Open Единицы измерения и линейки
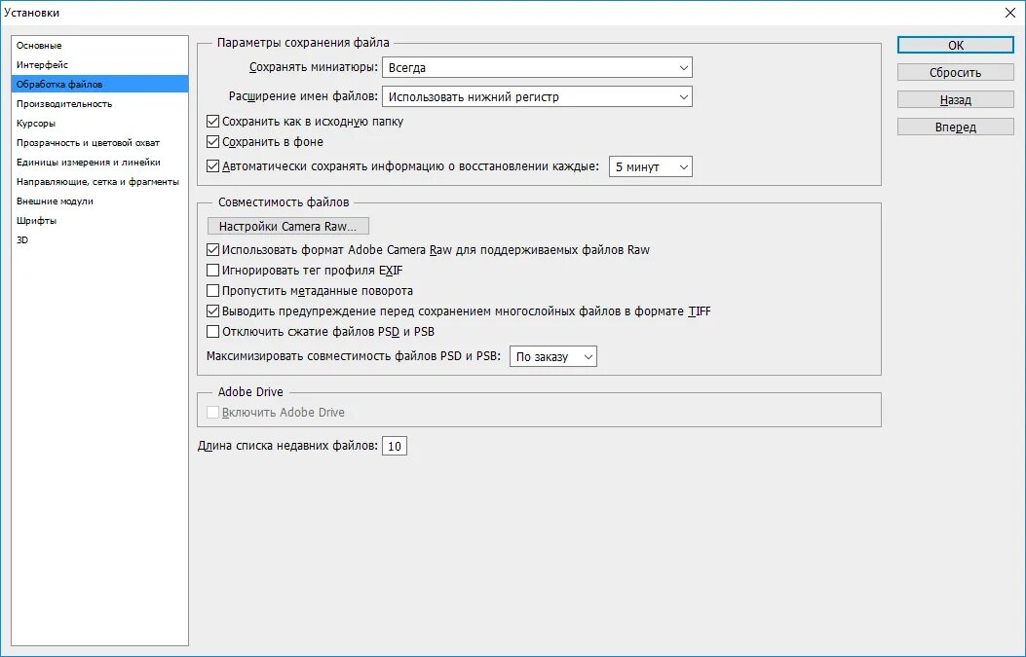 tap(99, 163)
